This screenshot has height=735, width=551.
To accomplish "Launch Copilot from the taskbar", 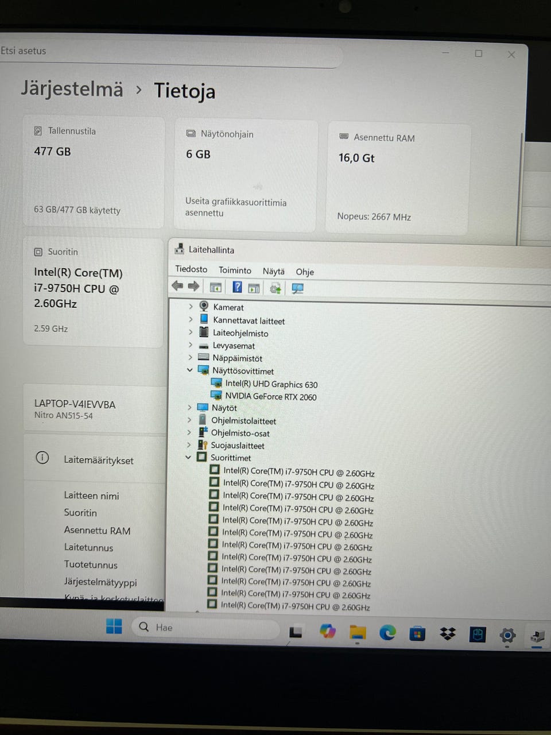I will tap(328, 632).
